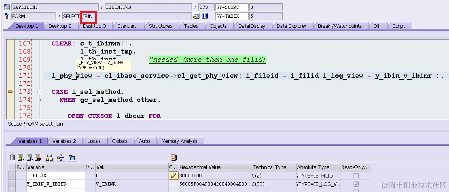Click the Val. column header
This screenshot has height=192, width=449.
point(132,167)
